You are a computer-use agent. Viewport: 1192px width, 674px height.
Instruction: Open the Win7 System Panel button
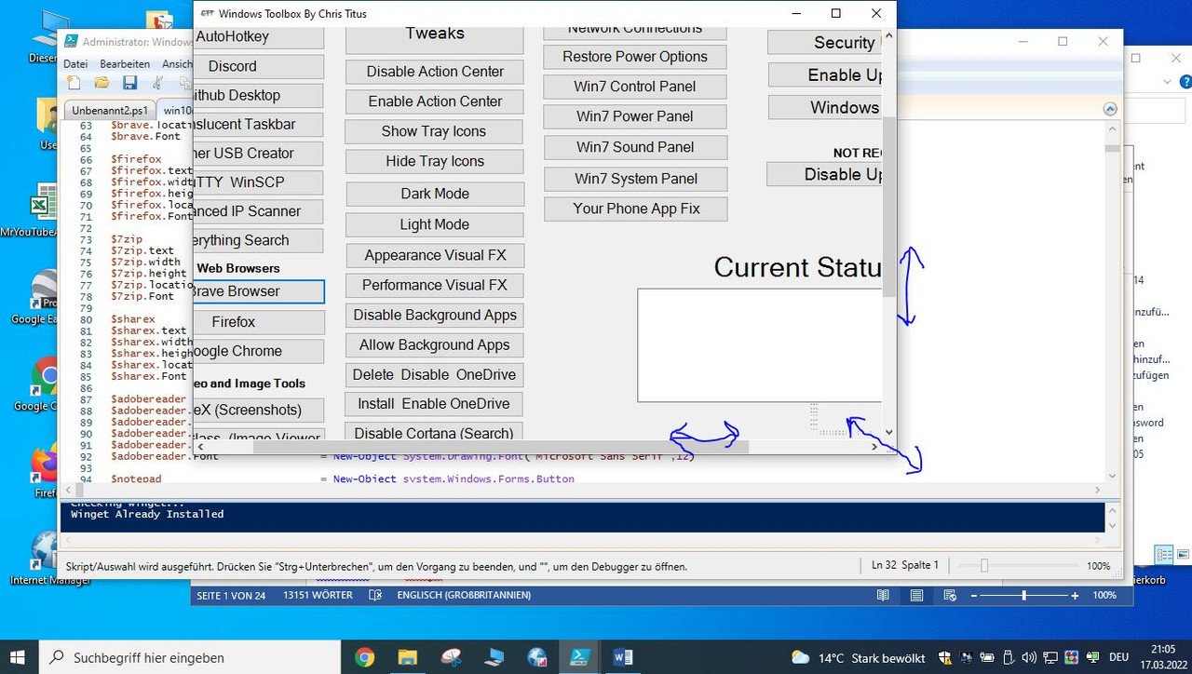635,179
